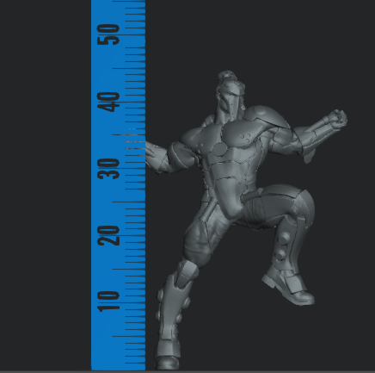Select the round studs on the raised shin
Viewport: 375px width, 373px height.
(x=281, y=246)
